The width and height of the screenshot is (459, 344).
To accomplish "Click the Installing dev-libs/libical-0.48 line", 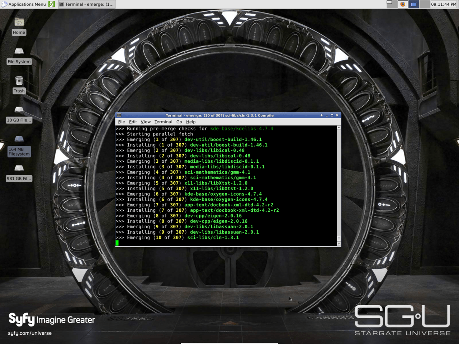I will tap(183, 156).
